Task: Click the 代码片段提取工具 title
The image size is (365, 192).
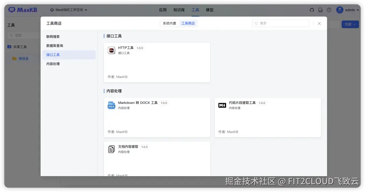Action: [x=242, y=103]
